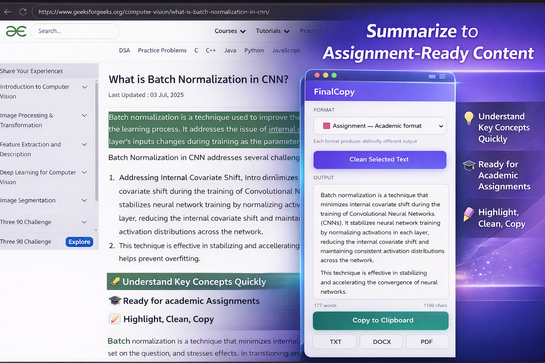Click the '177 words' counter

[x=325, y=305]
